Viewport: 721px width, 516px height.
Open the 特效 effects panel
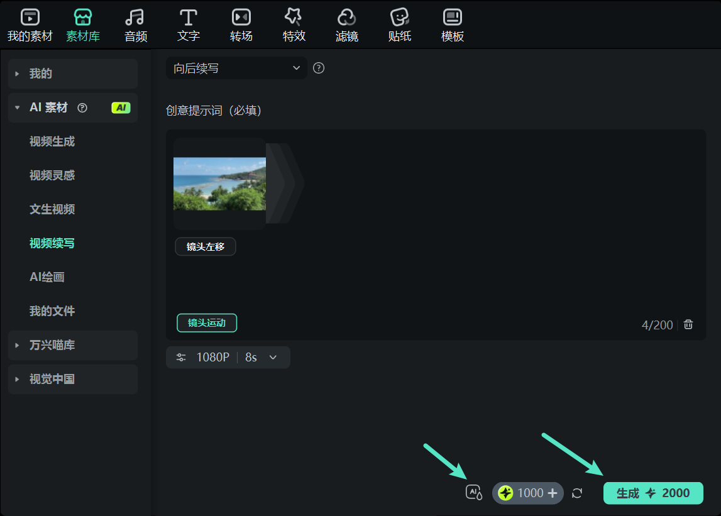[x=294, y=24]
